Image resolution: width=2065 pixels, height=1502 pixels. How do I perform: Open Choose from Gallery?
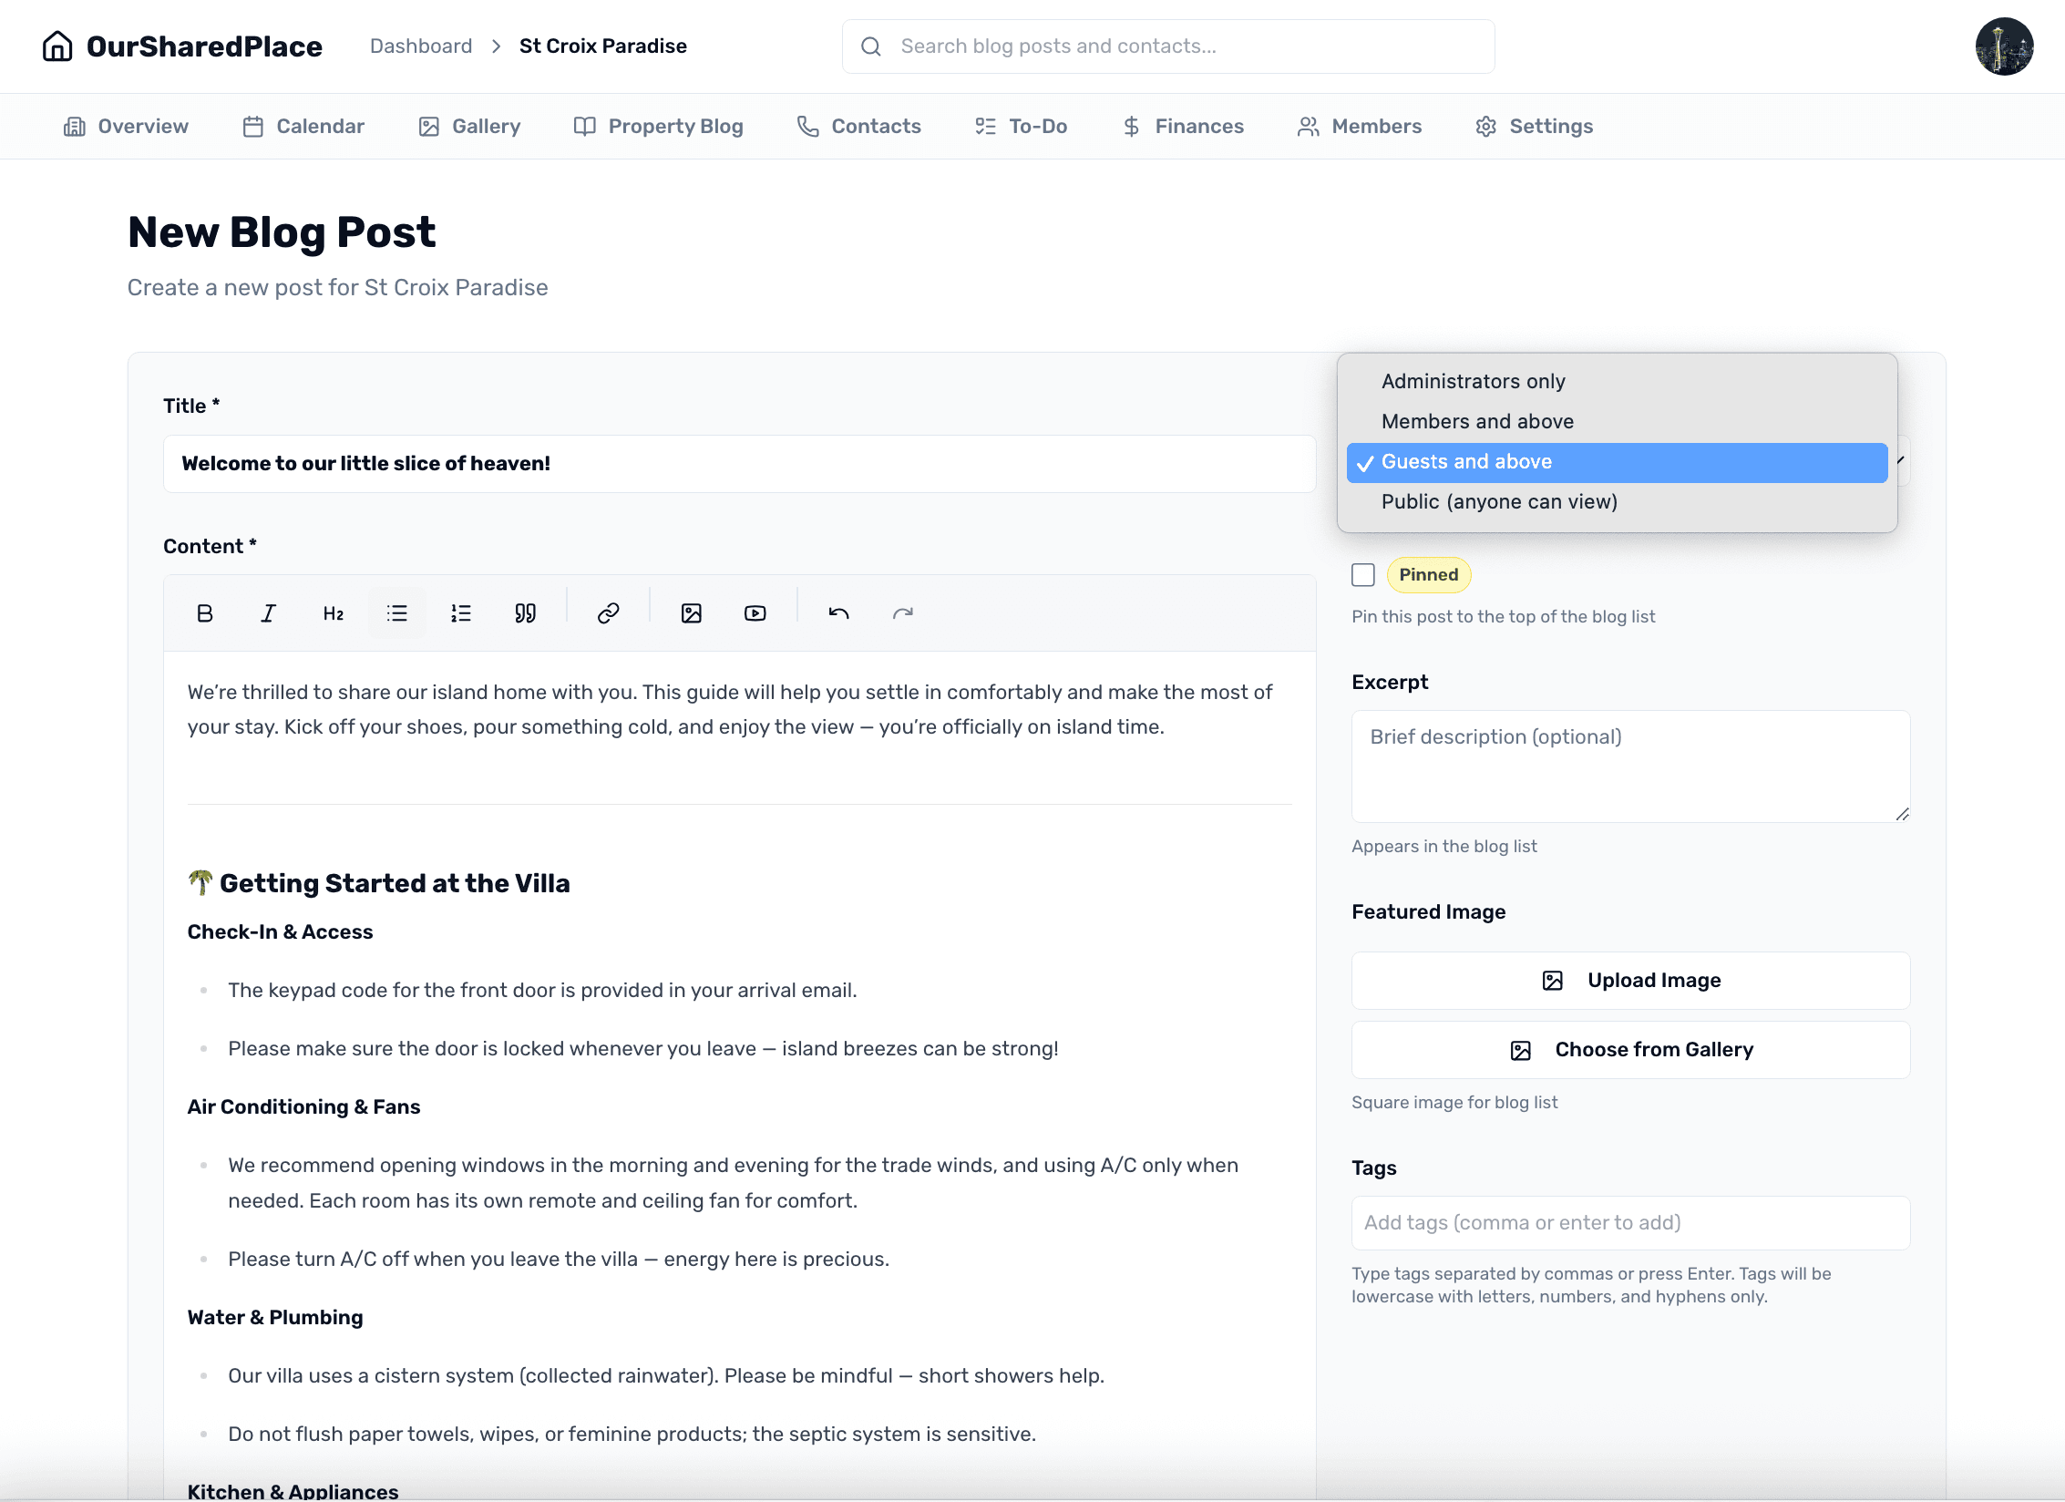[1629, 1049]
